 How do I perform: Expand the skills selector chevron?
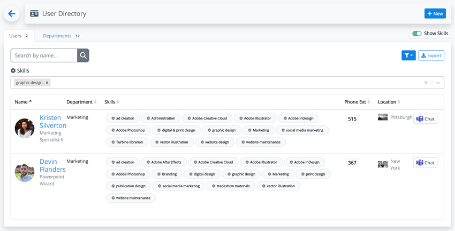(438, 83)
